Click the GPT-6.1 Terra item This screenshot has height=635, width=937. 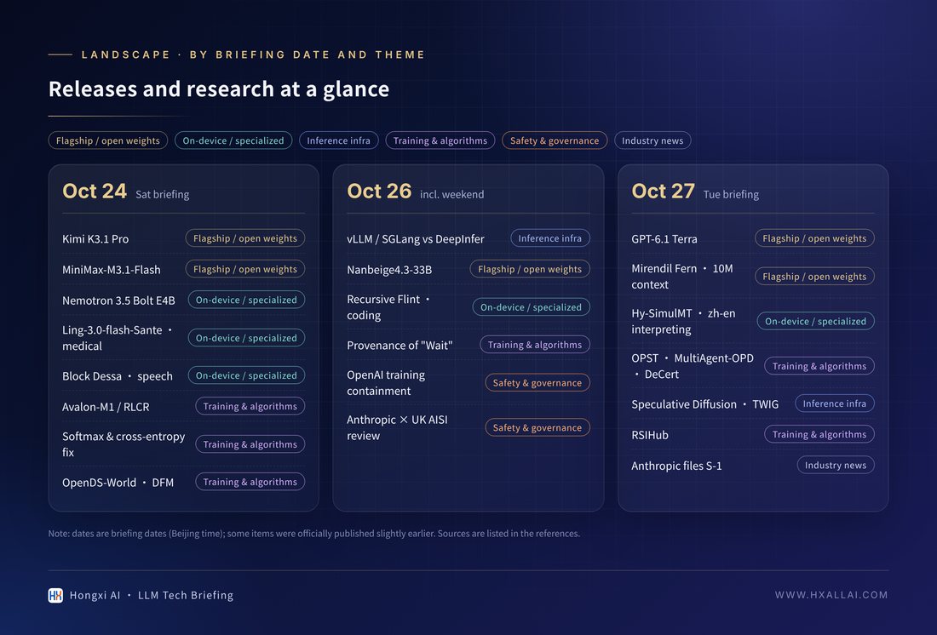[x=664, y=238]
